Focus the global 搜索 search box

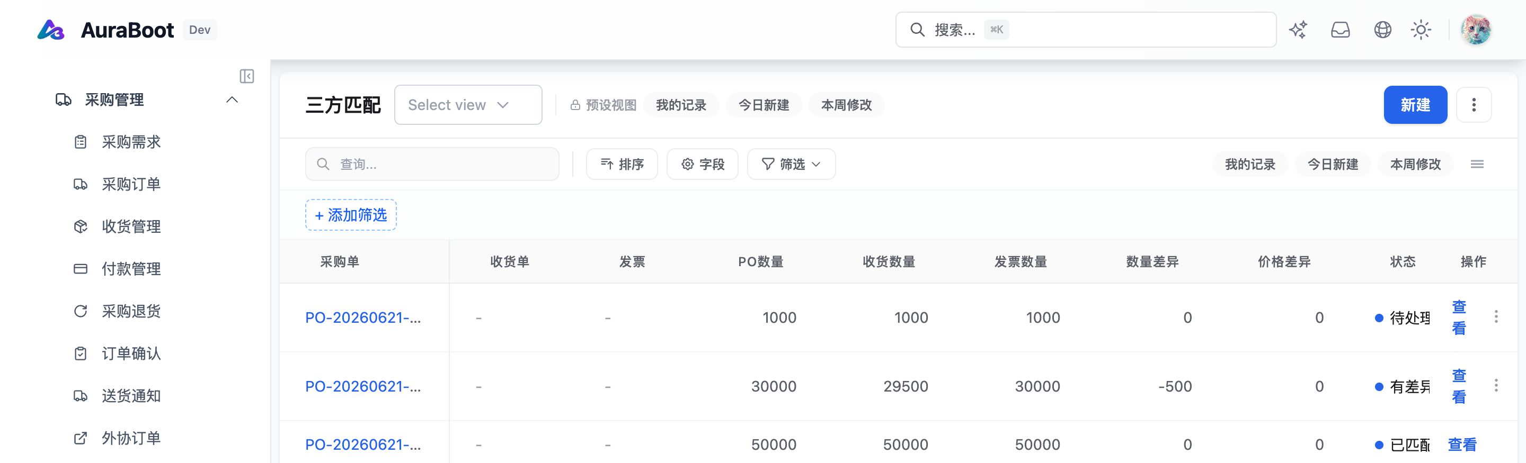pyautogui.click(x=1085, y=30)
